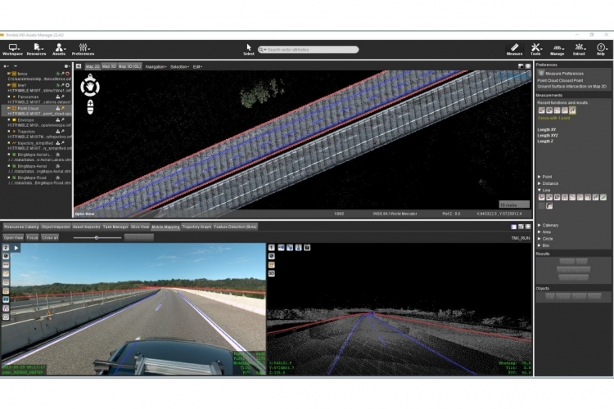Activate the Select cursor tool
Image resolution: width=614 pixels, height=409 pixels.
pyautogui.click(x=248, y=48)
